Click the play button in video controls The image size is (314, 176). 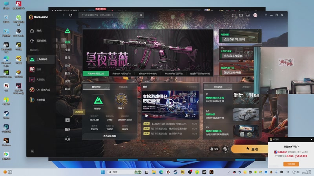coord(146,116)
